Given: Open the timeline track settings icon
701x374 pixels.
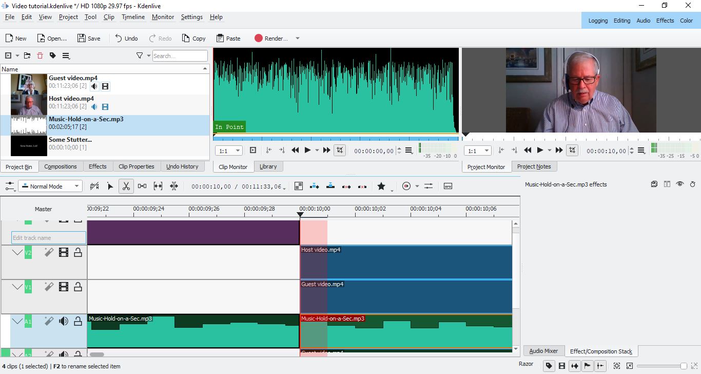Looking at the screenshot, I should coord(10,186).
